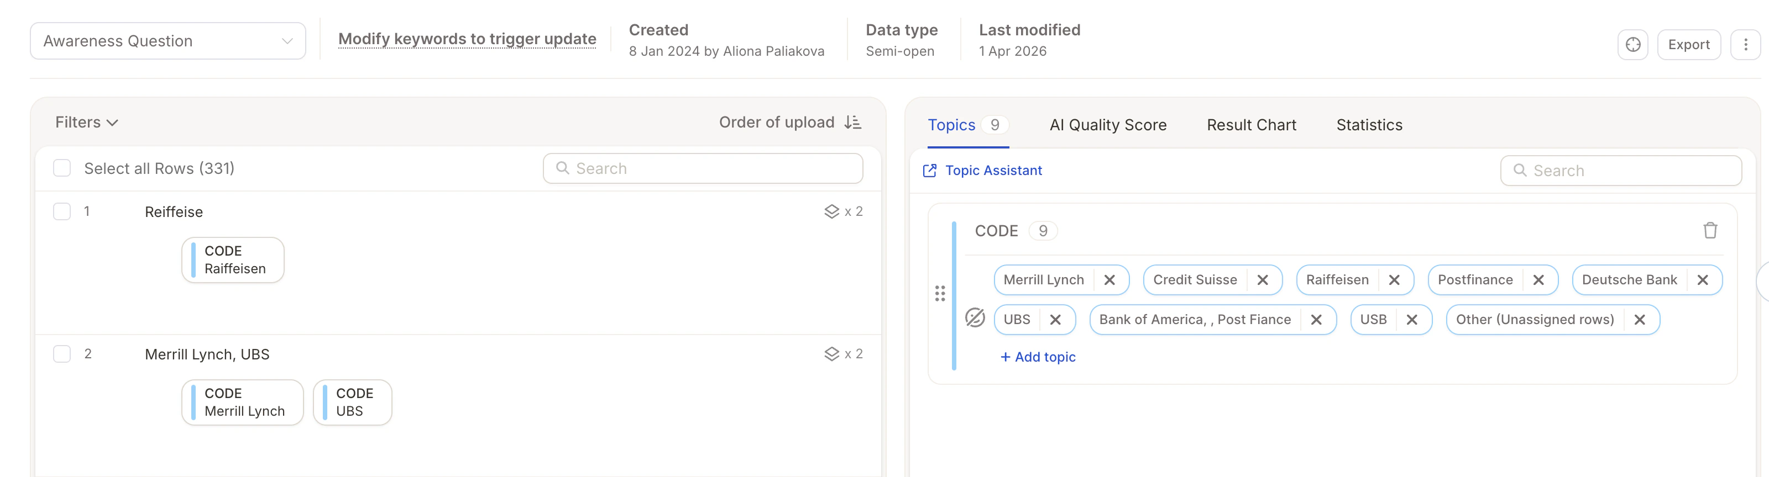This screenshot has height=477, width=1769.
Task: Click the layers icon on Merrill Lynch, UBS row
Action: [831, 354]
